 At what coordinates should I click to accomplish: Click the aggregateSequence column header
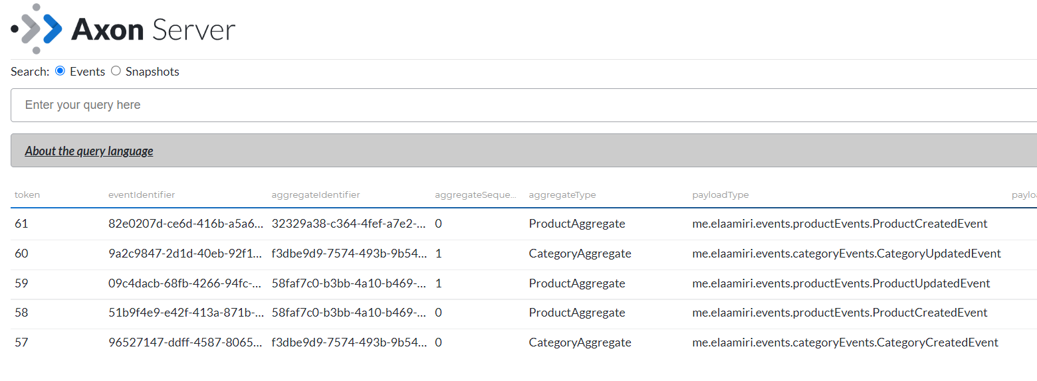click(x=475, y=194)
